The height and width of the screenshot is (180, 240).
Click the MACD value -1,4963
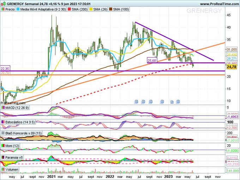(233, 117)
